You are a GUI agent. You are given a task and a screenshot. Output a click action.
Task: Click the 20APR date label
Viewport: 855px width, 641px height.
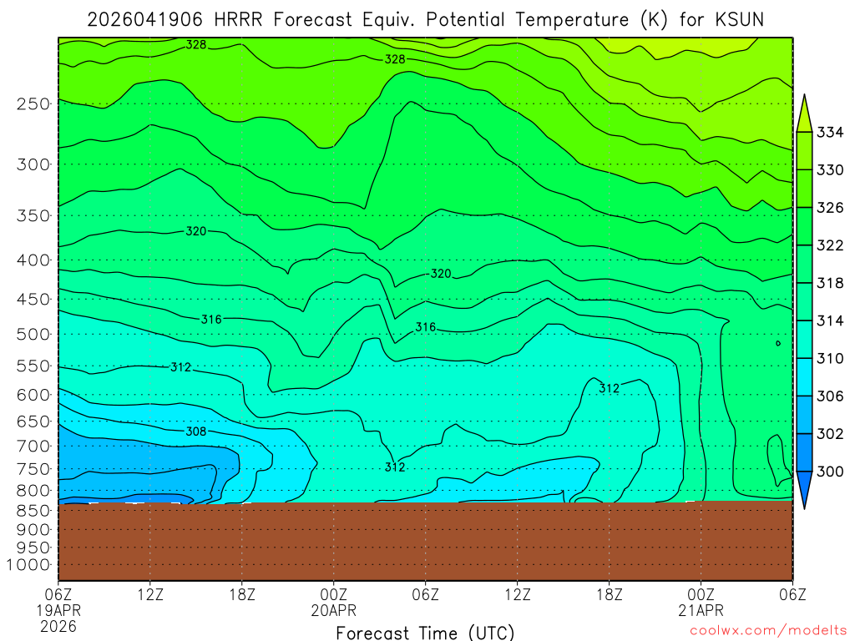334,610
